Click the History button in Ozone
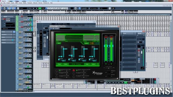Viewport: 173px width, 97px height. pos(66,64)
